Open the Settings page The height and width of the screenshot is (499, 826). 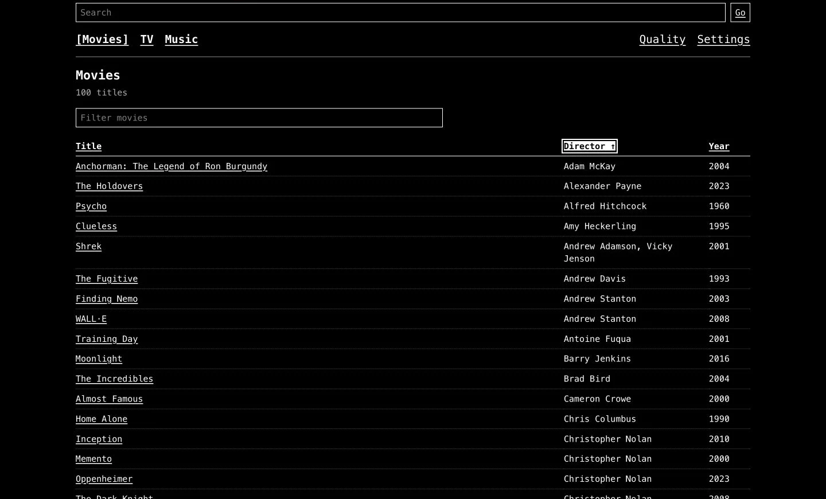pyautogui.click(x=723, y=40)
